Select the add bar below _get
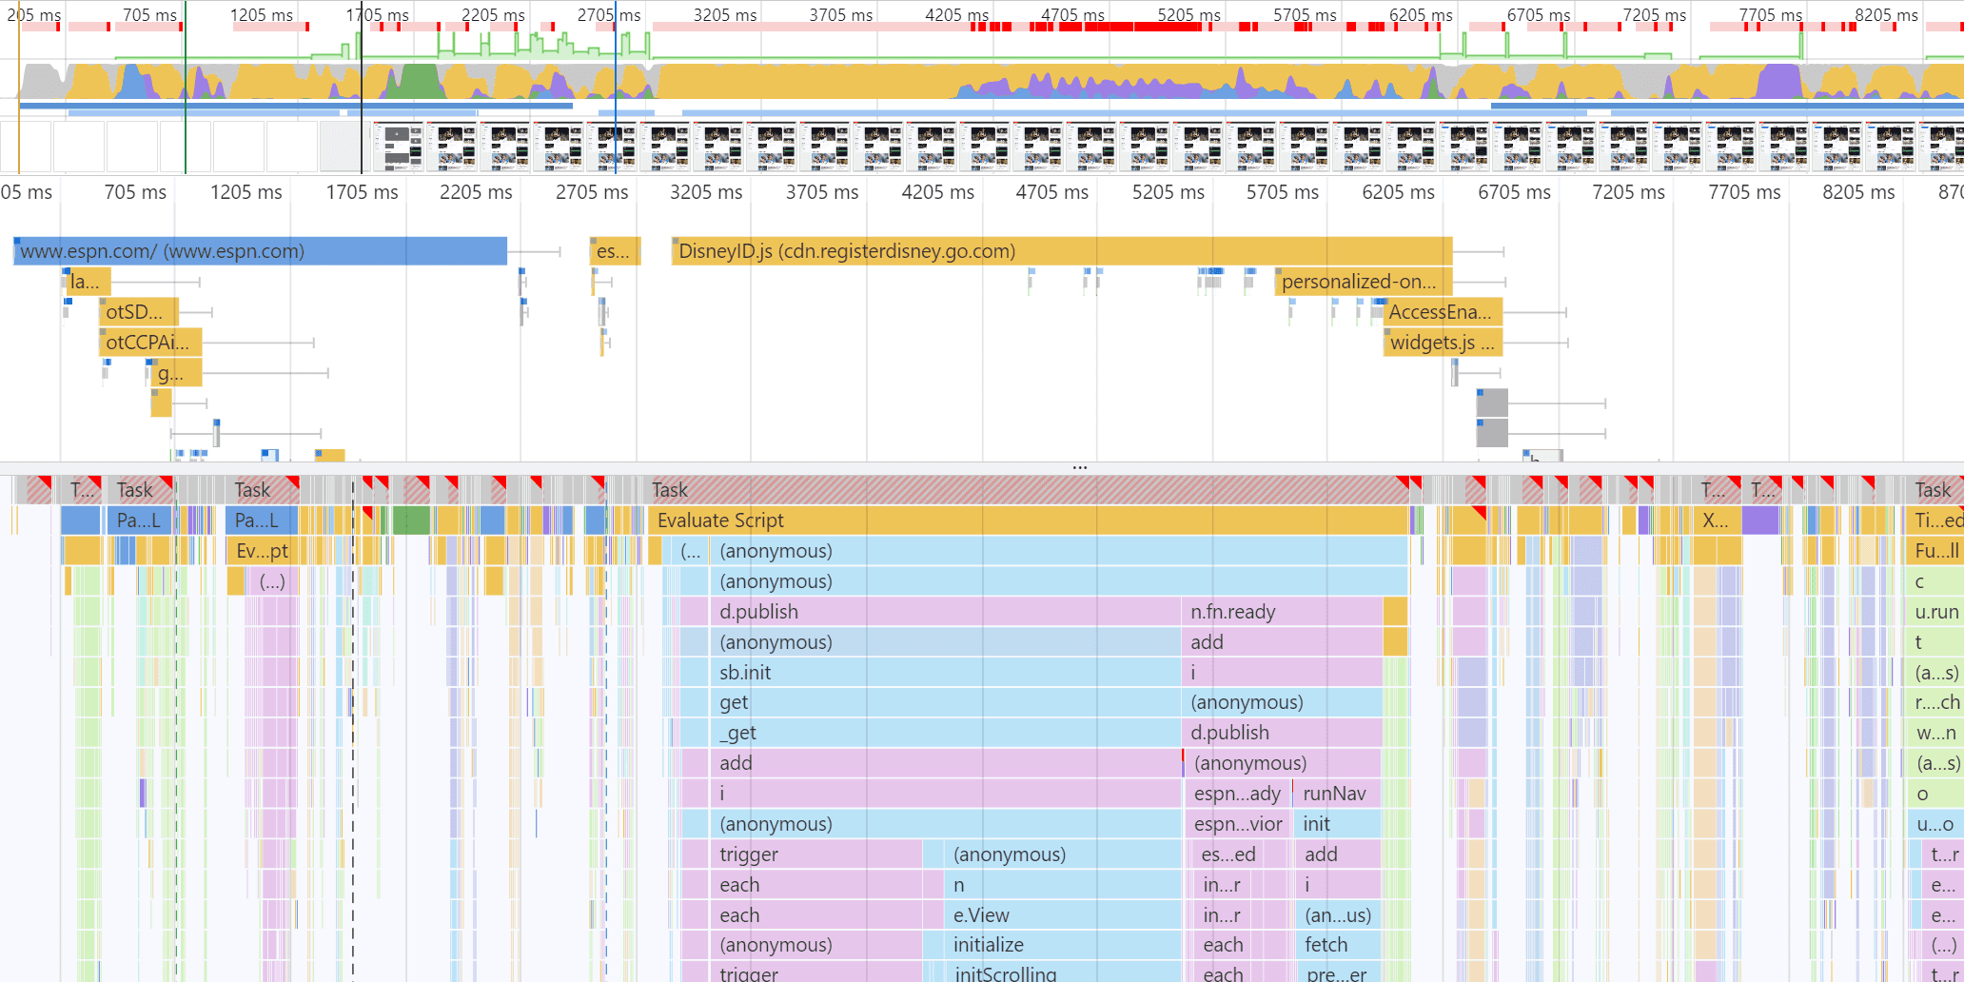 coord(945,763)
